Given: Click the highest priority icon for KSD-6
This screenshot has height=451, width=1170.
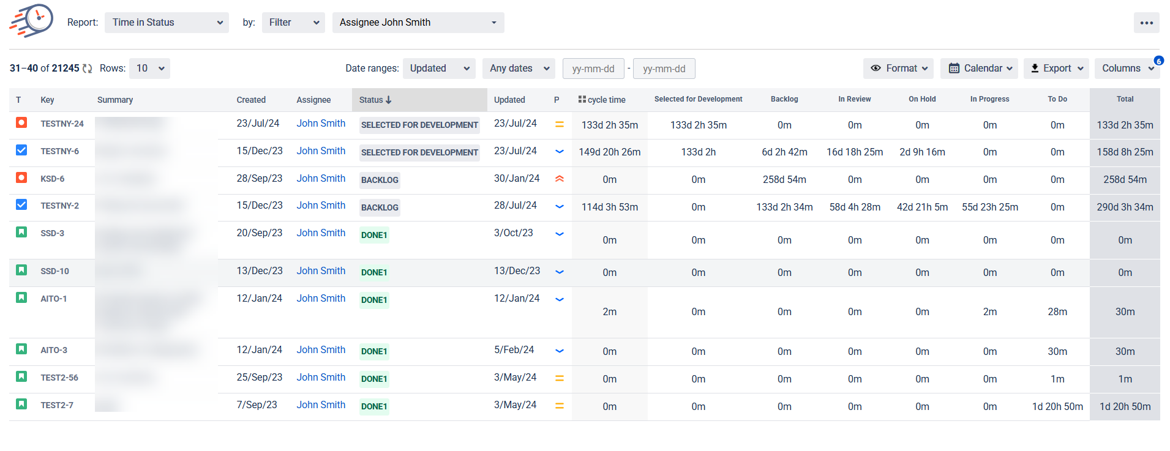Looking at the screenshot, I should 559,179.
